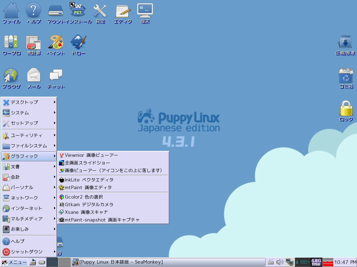This screenshot has width=357, height=267.
Task: Launch the ブラウザ globe desktop icon
Action: tap(11, 78)
